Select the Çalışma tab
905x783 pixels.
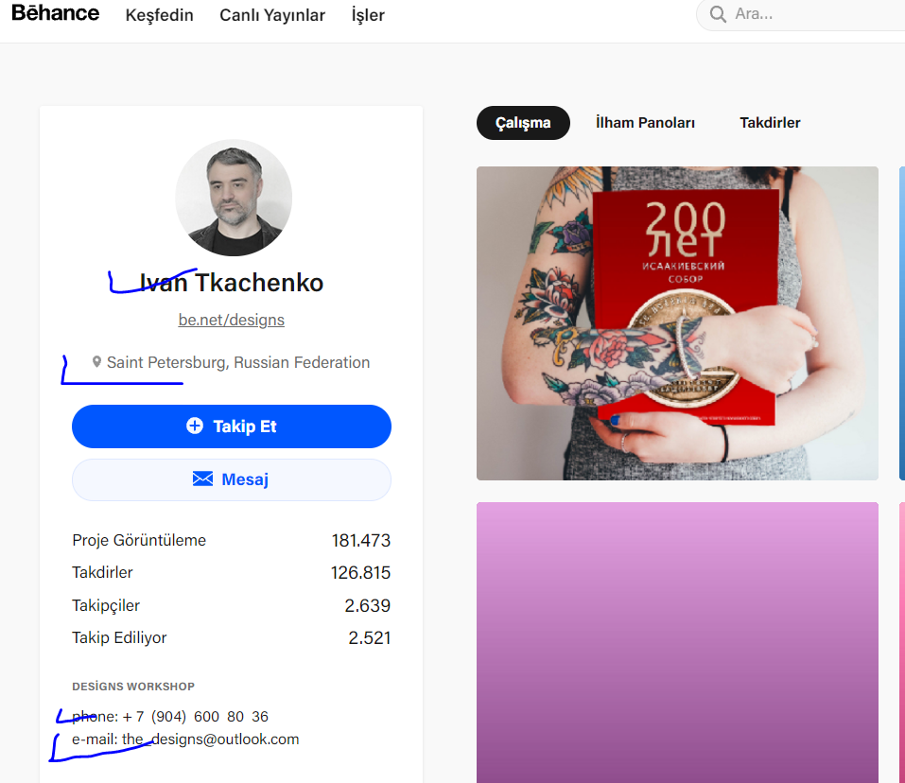(x=523, y=123)
